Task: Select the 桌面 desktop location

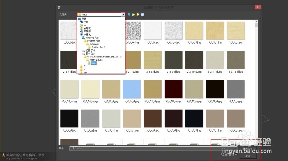Action: point(83,19)
